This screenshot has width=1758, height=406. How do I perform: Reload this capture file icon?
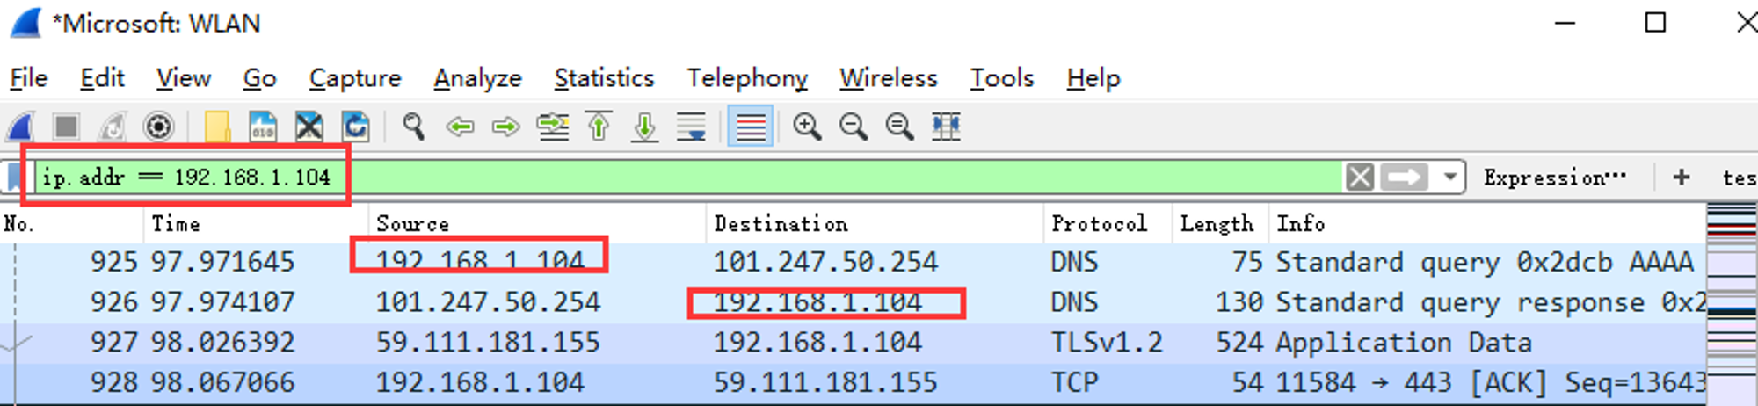coord(355,127)
